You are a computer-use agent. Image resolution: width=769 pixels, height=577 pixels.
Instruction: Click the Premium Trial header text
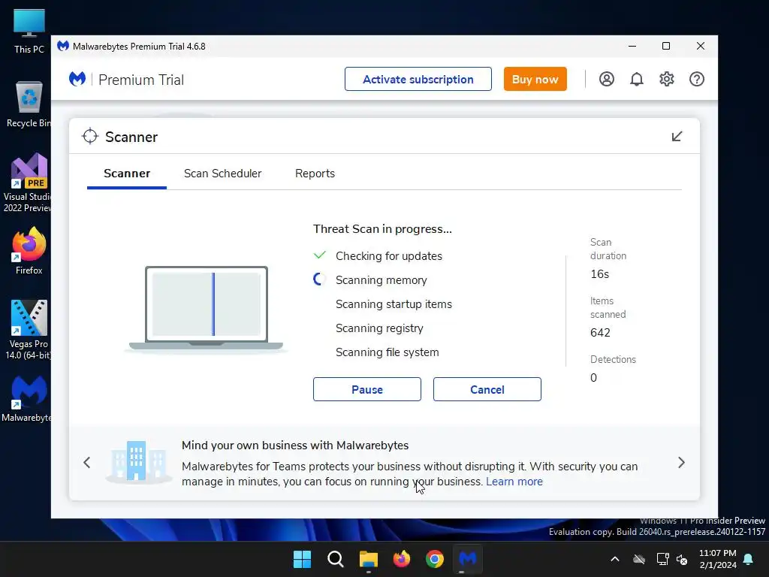point(141,80)
